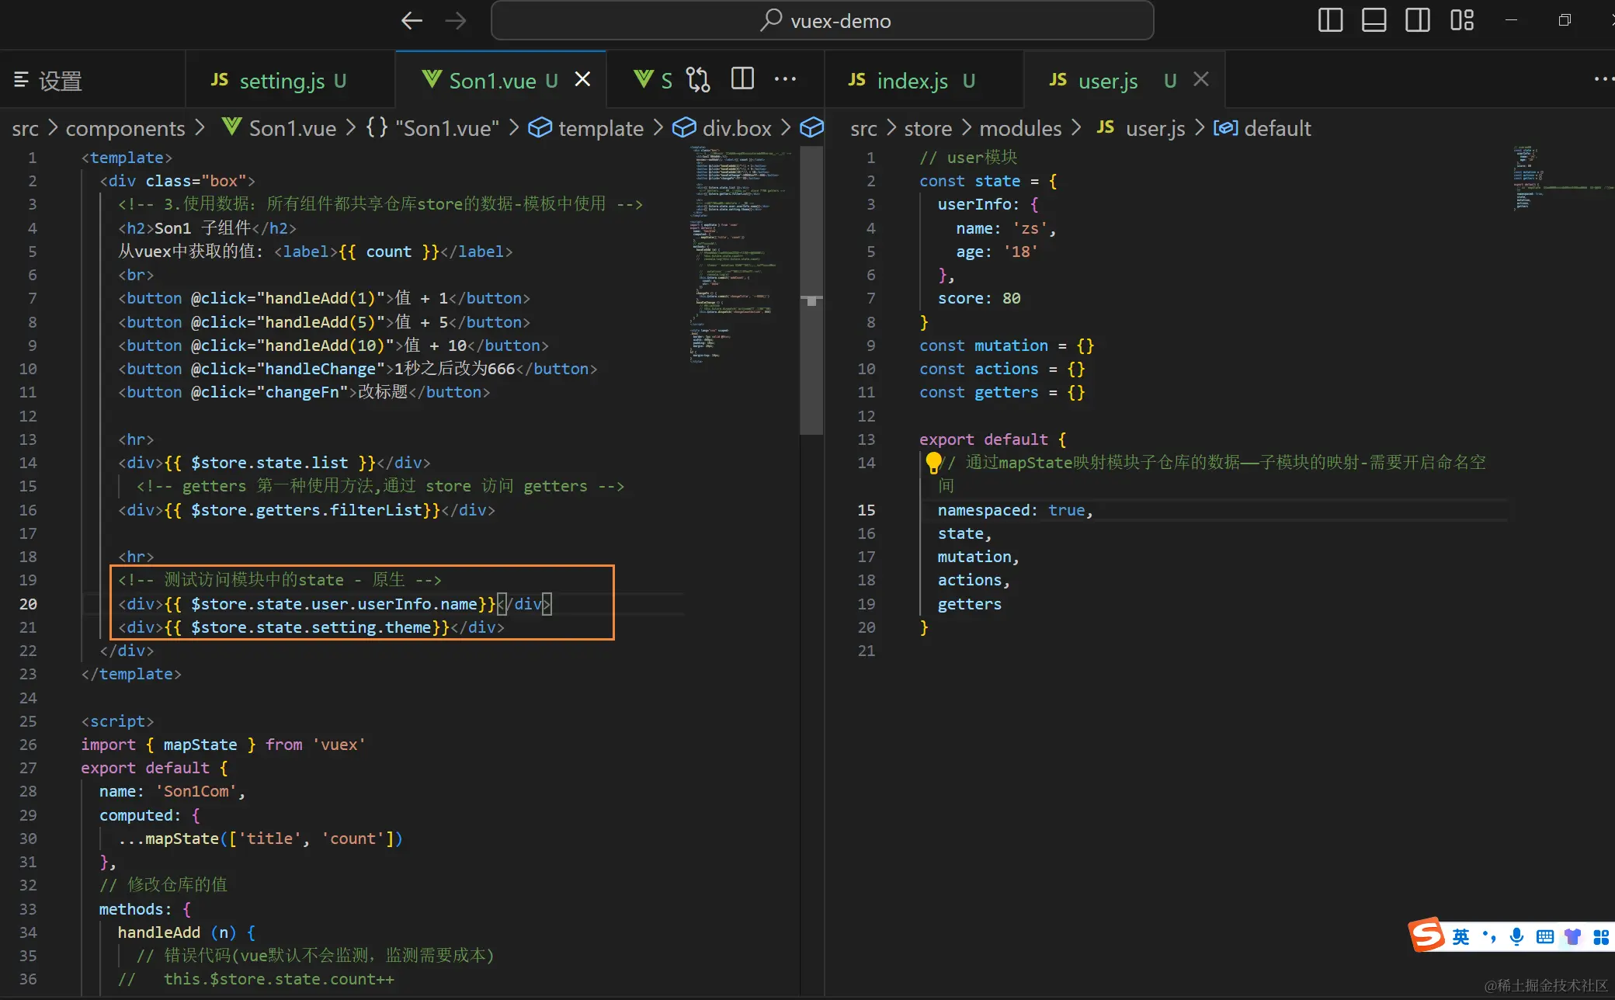1615x1000 pixels.
Task: Click modules in the right breadcrumb
Action: click(1020, 128)
